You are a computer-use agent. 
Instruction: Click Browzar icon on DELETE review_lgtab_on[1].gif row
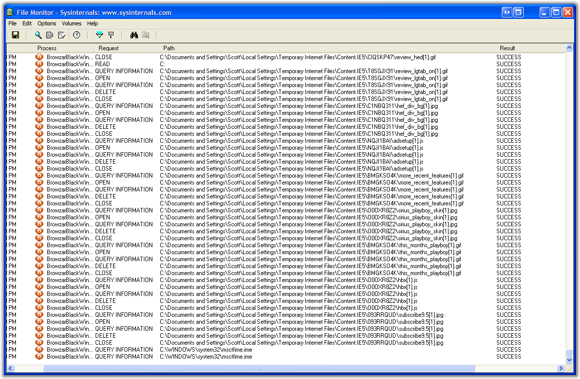pos(39,92)
